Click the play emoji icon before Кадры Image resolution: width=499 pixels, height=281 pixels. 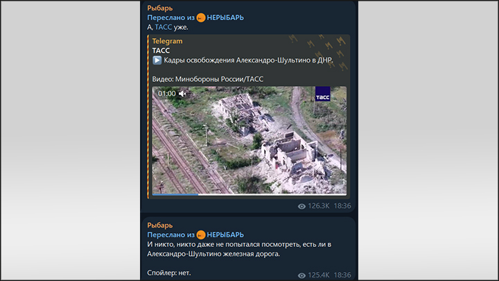(157, 60)
